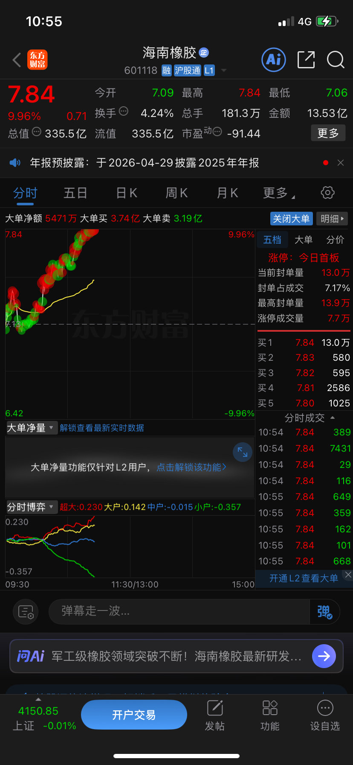Go back using the left arrow

coord(17,60)
